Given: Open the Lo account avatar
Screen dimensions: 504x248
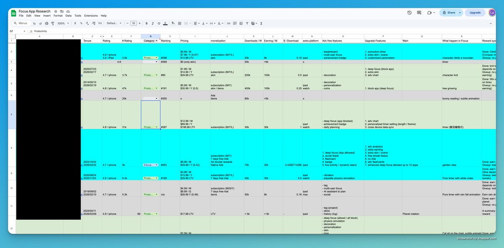Looking at the screenshot, I should tap(493, 13).
